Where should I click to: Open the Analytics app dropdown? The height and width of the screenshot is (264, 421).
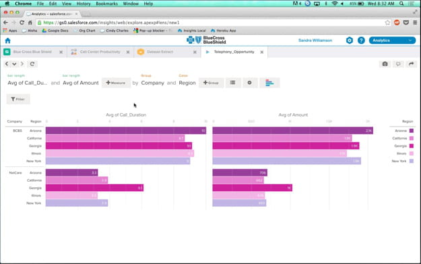tap(392, 40)
